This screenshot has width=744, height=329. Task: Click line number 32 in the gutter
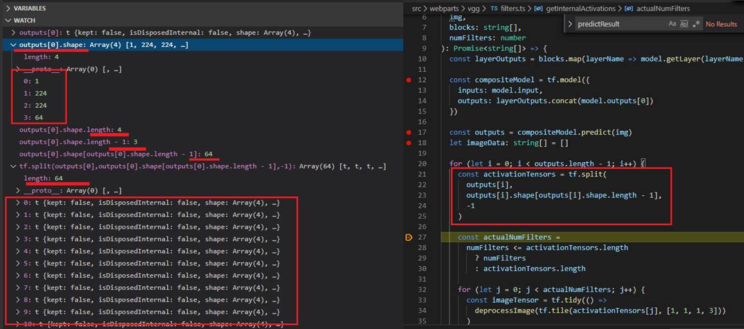pos(422,289)
